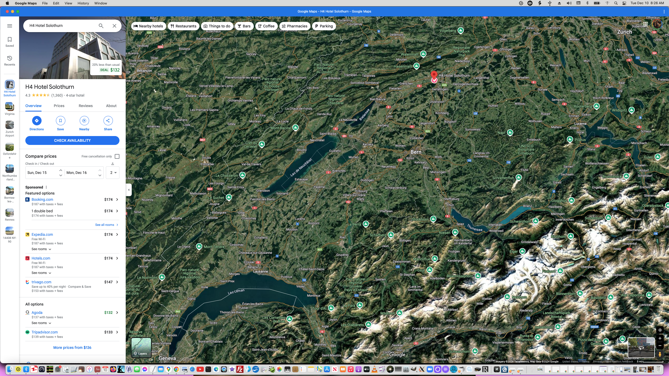The height and width of the screenshot is (376, 669).
Task: Click the Save bookmark icon for hotel
Action: [x=60, y=121]
